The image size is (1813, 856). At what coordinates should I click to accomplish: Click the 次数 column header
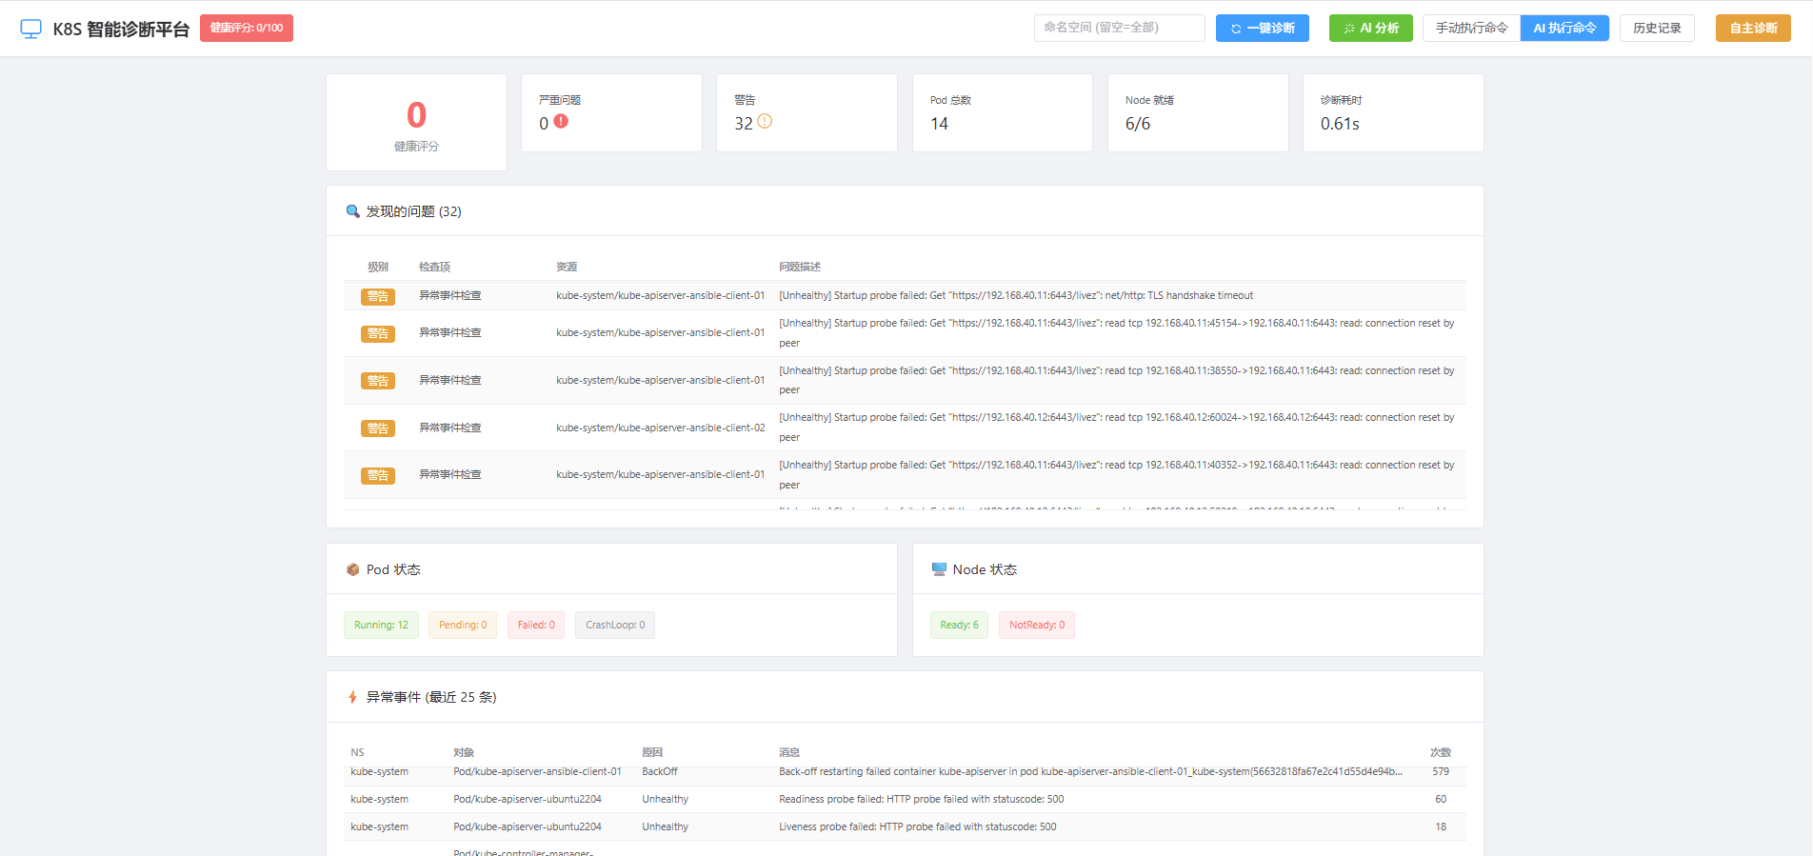pyautogui.click(x=1441, y=753)
